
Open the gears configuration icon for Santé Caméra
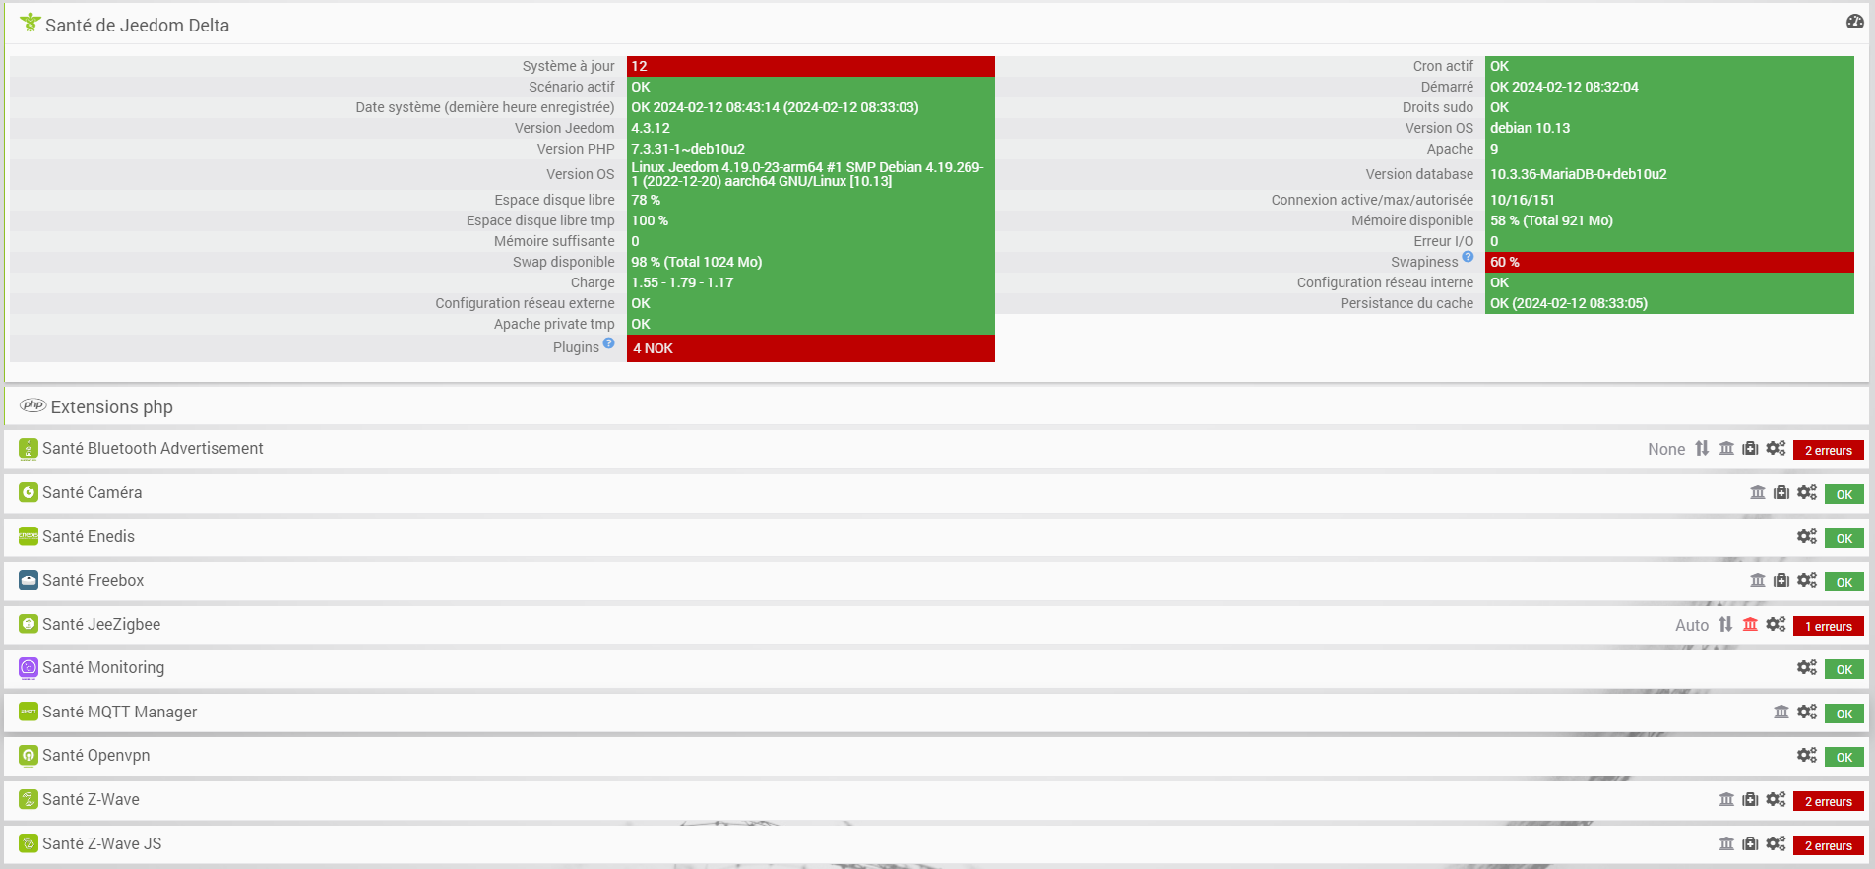pos(1807,492)
